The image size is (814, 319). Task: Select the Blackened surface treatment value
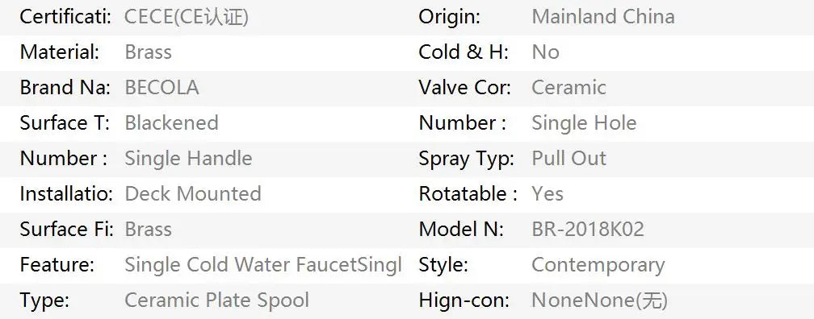(x=171, y=123)
